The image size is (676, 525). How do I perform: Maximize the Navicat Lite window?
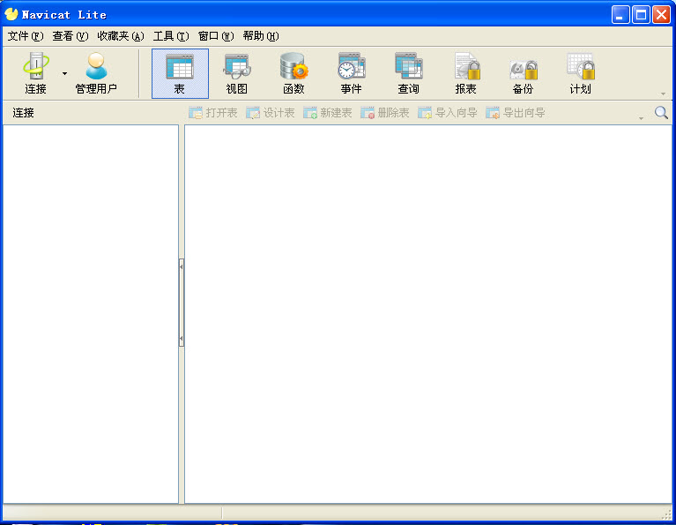641,15
